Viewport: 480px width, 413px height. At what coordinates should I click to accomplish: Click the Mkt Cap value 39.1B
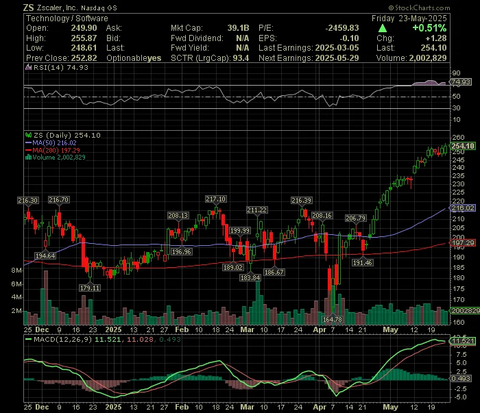tap(238, 28)
